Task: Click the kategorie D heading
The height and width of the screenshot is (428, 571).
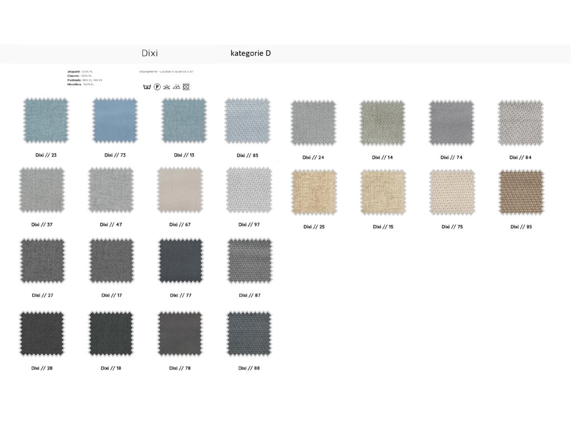Action: click(x=250, y=53)
